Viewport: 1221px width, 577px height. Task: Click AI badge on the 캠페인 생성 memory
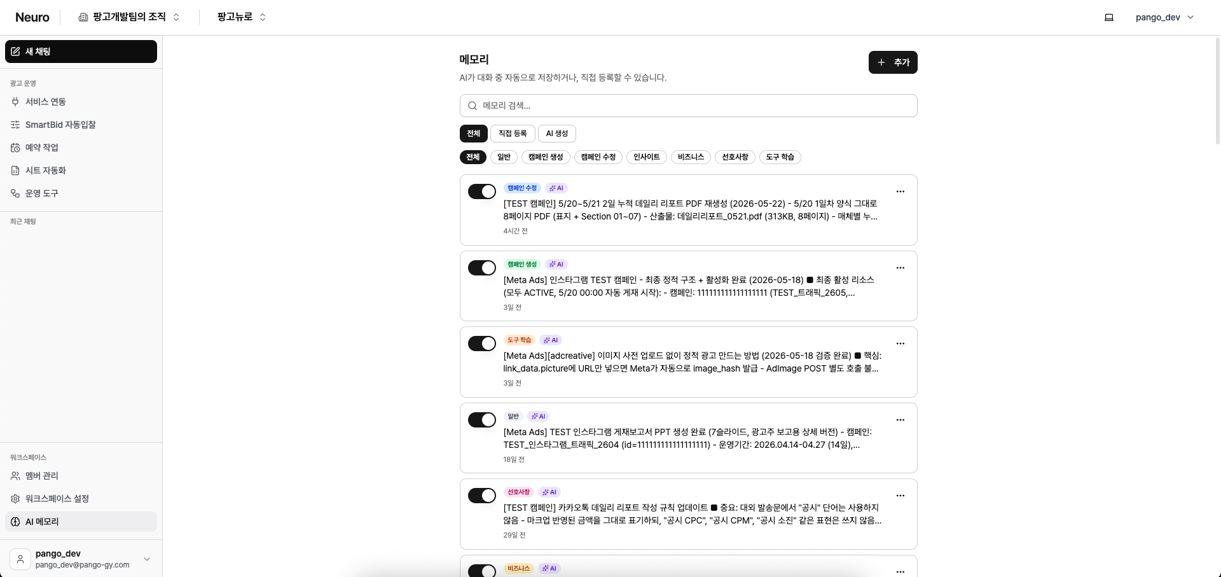(556, 265)
